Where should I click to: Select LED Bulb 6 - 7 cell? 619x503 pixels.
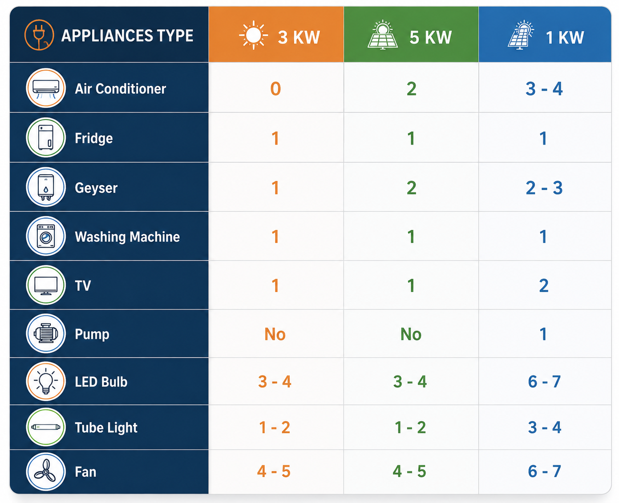(x=544, y=382)
